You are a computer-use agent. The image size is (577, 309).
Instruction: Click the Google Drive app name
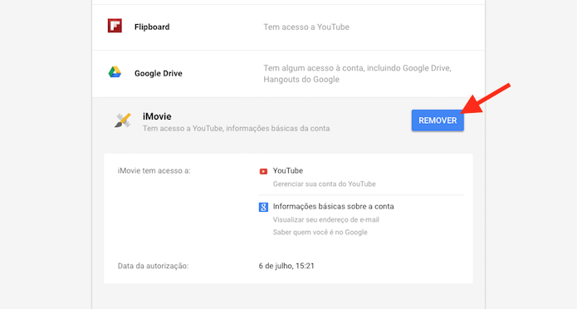click(x=159, y=73)
